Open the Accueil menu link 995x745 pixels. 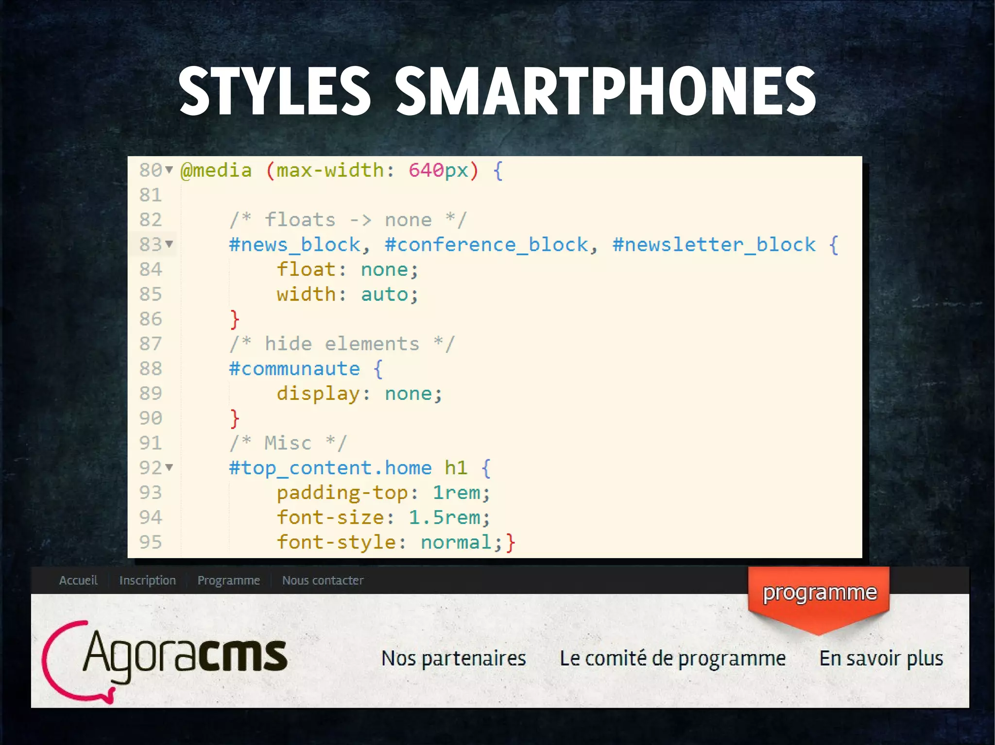pos(78,580)
